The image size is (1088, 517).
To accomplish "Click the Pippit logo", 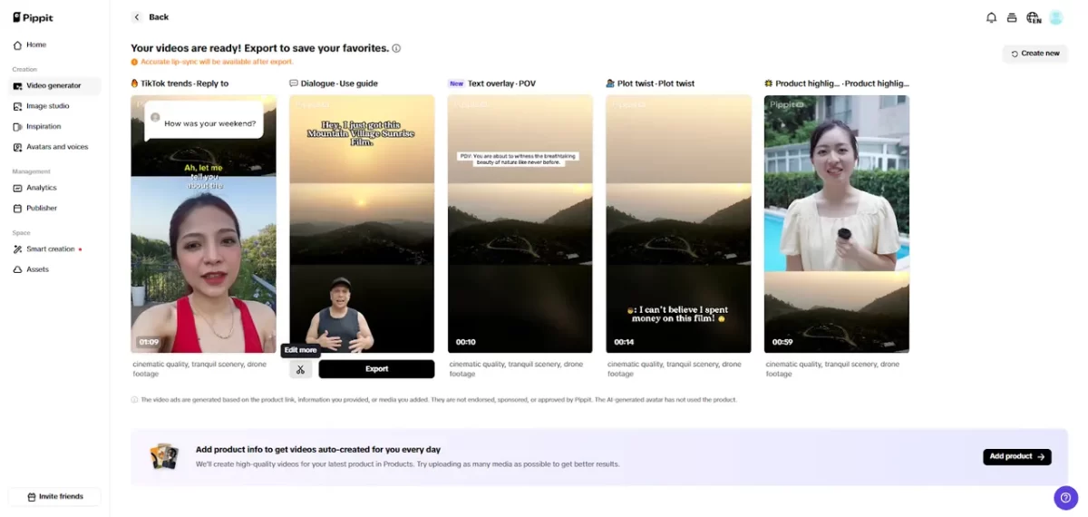I will pos(33,17).
